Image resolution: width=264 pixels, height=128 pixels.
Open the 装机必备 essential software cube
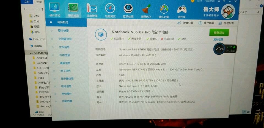point(164,11)
